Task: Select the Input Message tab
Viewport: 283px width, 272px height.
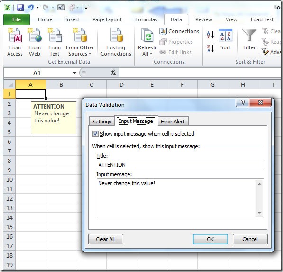Action: (x=136, y=121)
